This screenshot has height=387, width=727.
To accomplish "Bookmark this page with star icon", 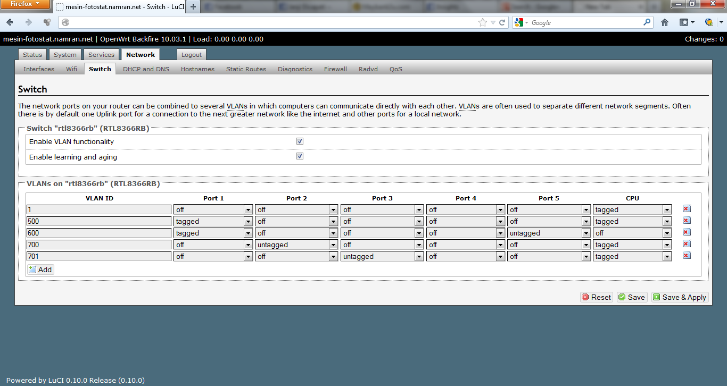I will click(482, 22).
